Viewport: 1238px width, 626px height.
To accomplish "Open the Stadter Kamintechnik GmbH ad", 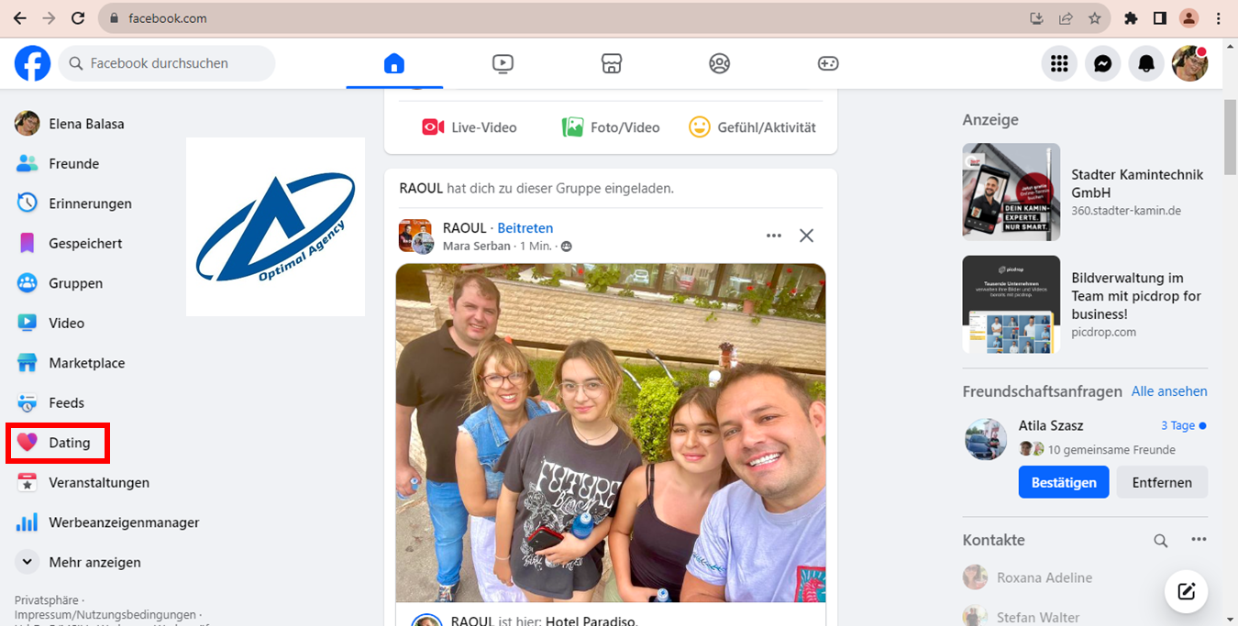I will point(1085,192).
